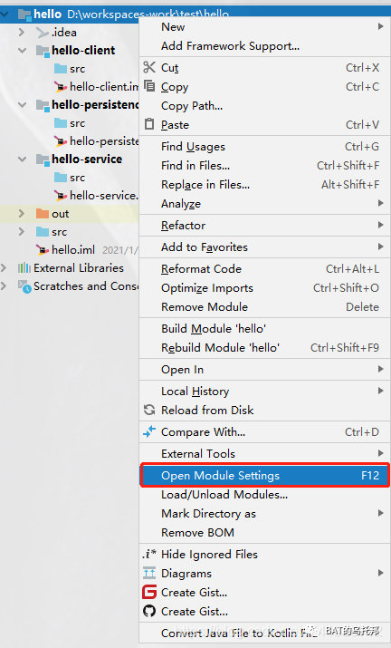Viewport: 391px width, 648px height.
Task: Click the Paste clipboard icon
Action: point(149,124)
